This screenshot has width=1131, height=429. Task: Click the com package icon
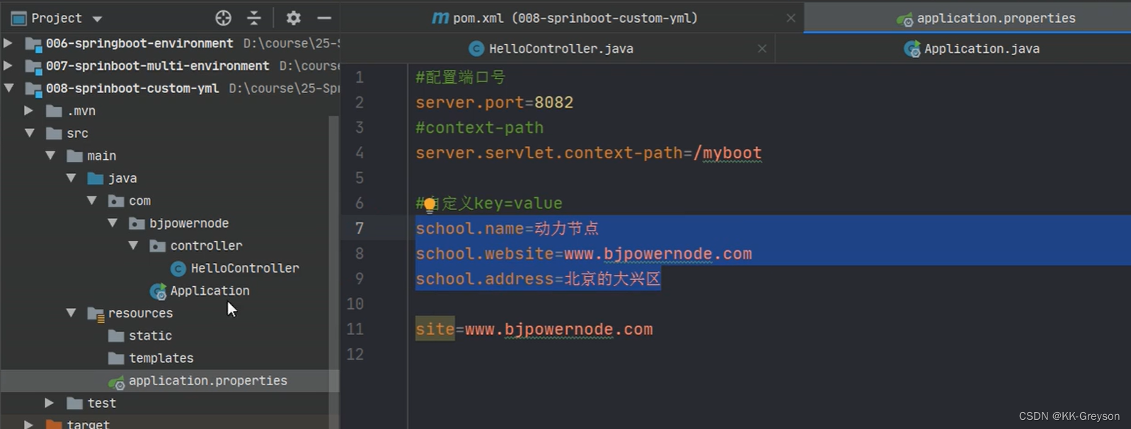coord(116,201)
